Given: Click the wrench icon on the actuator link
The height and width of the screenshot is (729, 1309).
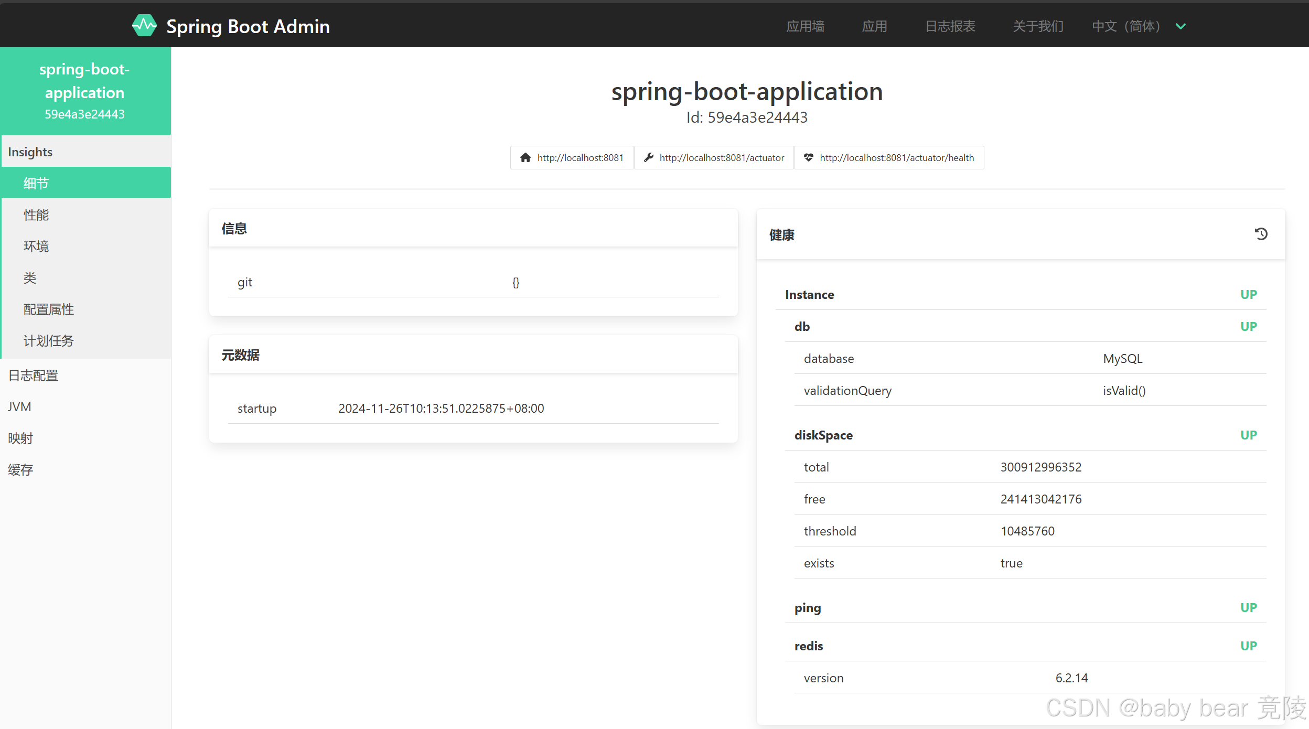Looking at the screenshot, I should 649,157.
